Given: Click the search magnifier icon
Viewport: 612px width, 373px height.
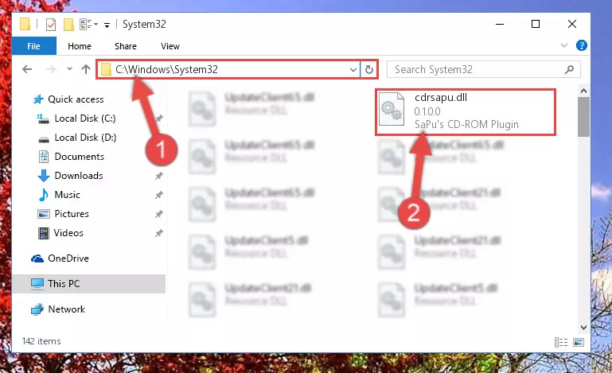Looking at the screenshot, I should pyautogui.click(x=570, y=69).
